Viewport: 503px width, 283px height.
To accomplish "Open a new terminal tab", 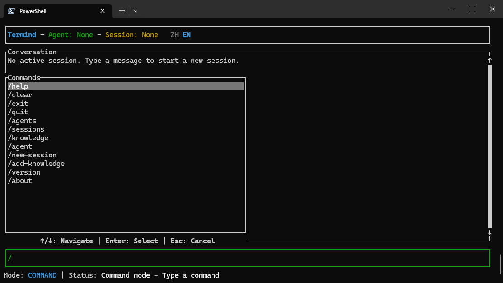I will [x=122, y=11].
